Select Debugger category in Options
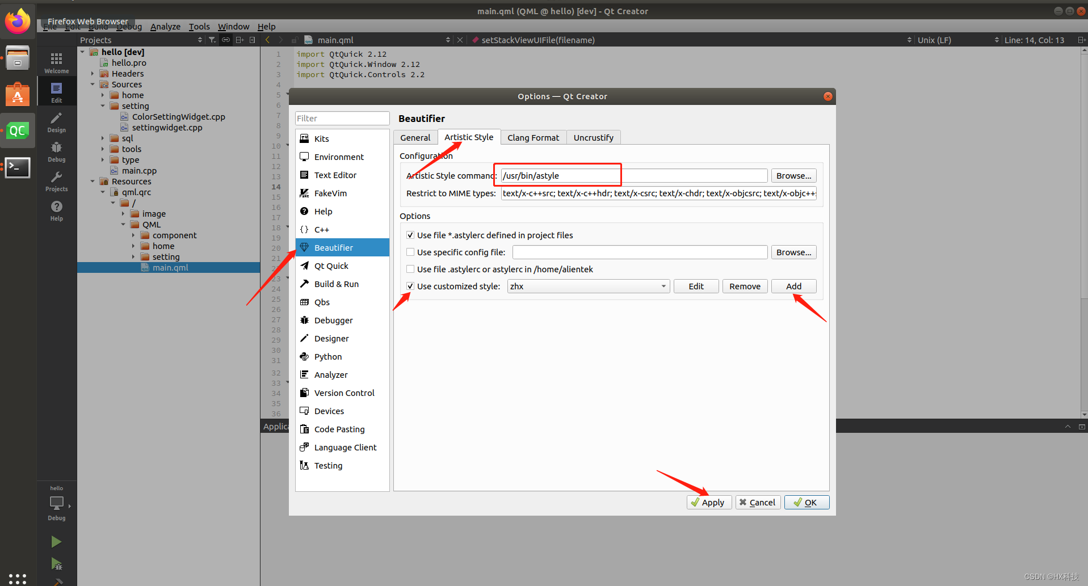 342,320
